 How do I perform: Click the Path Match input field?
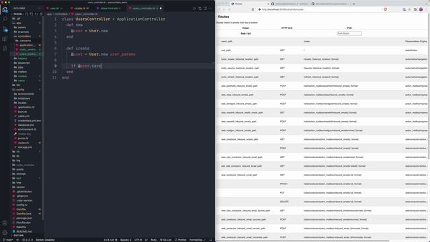pos(349,34)
